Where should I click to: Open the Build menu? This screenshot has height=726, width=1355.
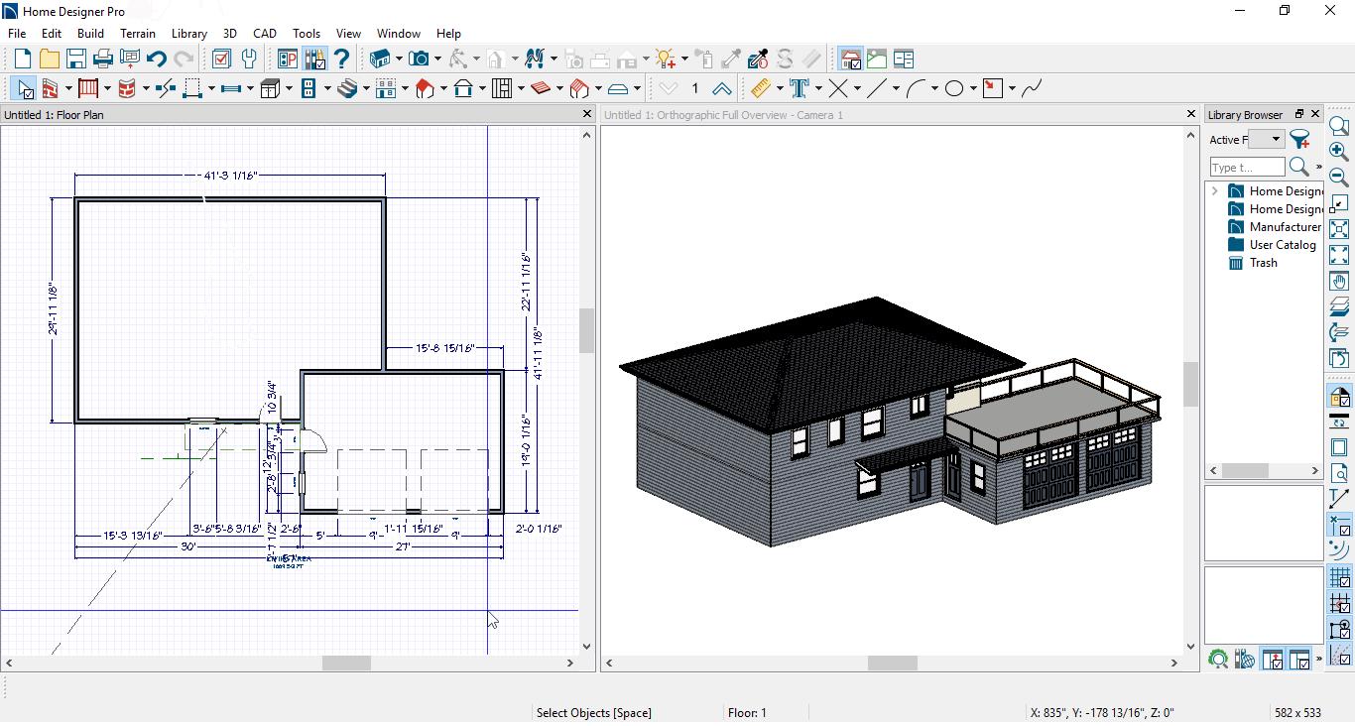coord(90,34)
